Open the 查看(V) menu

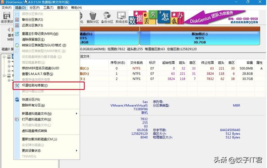pyautogui.click(x=62, y=8)
